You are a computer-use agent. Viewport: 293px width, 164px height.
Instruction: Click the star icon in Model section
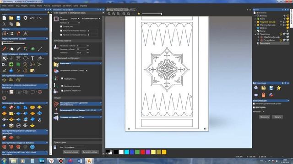click(x=26, y=33)
